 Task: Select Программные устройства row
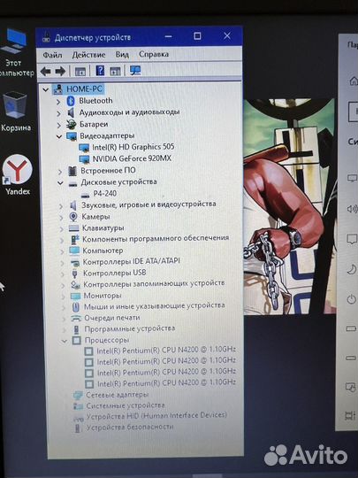click(130, 329)
